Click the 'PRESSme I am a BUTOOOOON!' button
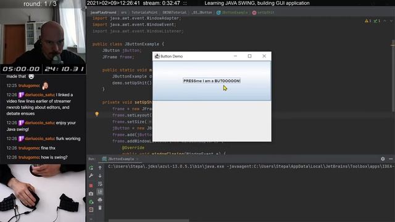The image size is (395, 222). point(212,81)
